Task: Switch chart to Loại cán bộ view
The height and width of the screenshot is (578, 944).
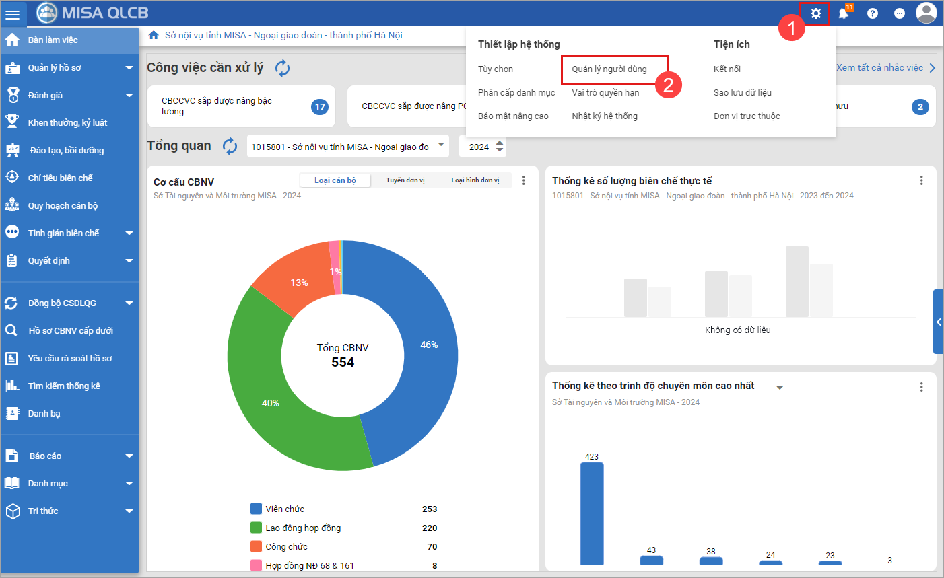Action: 335,180
